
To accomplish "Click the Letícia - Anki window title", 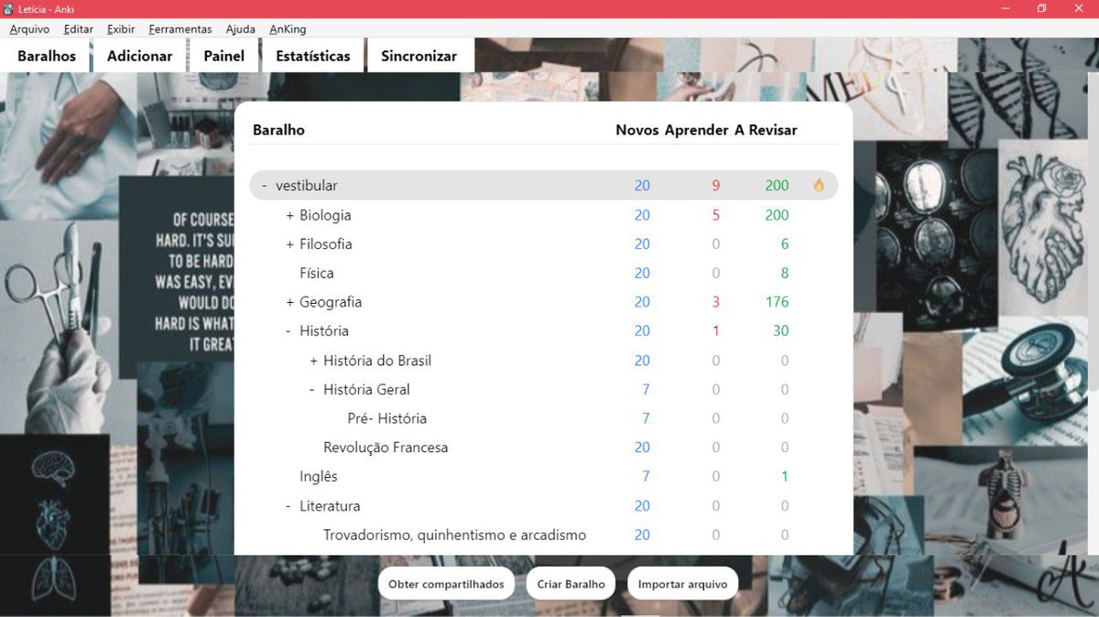I will click(46, 8).
